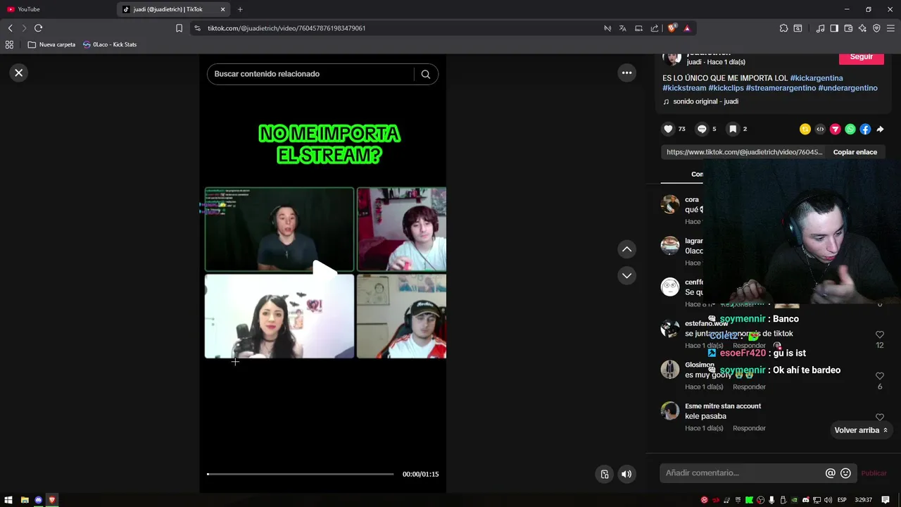901x507 pixels.
Task: Open the Windows Start menu
Action: (x=9, y=500)
